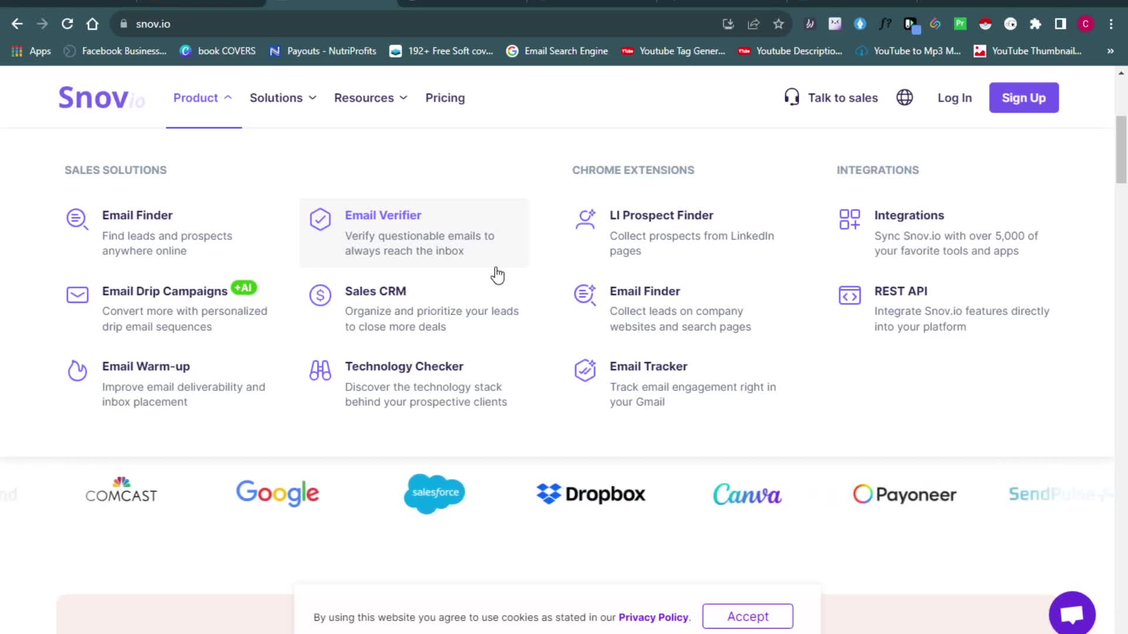
Task: Click the Email Tracker icon
Action: tap(585, 370)
